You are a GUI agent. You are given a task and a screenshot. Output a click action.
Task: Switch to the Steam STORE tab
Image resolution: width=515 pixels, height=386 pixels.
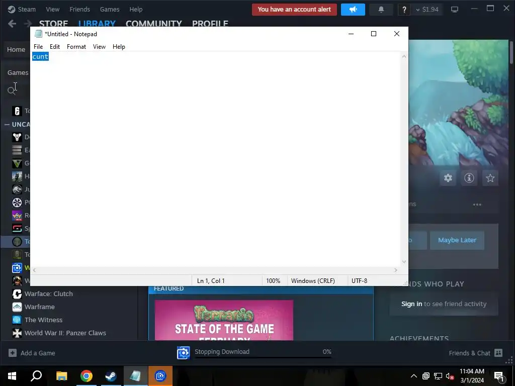(53, 23)
